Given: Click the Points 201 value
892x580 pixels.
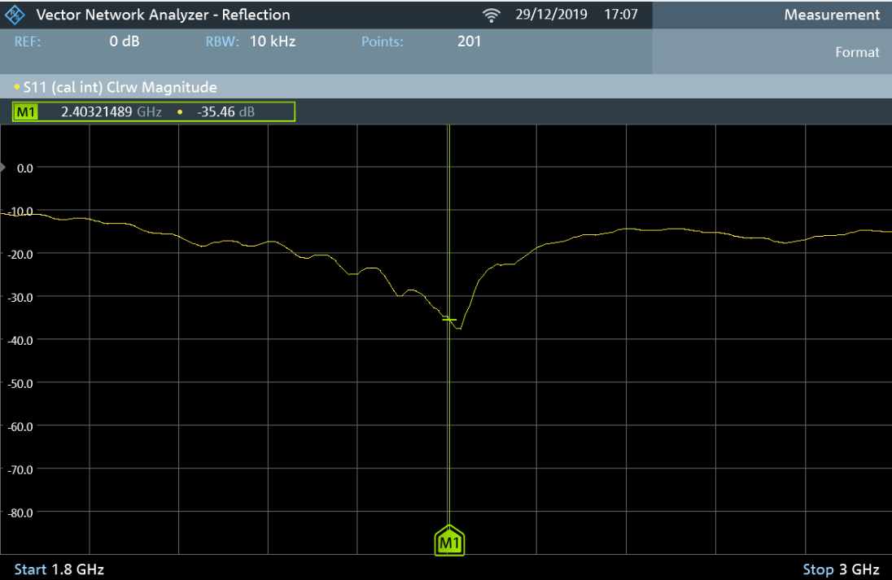Looking at the screenshot, I should point(470,41).
